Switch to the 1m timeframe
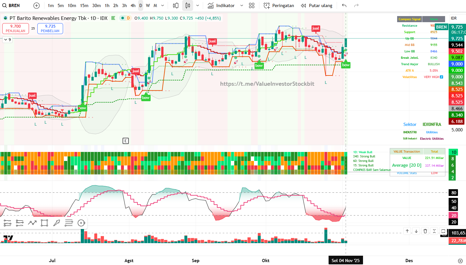 click(x=51, y=5)
